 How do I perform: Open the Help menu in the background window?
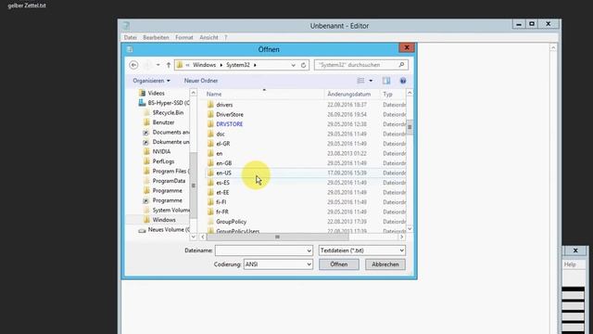click(570, 264)
